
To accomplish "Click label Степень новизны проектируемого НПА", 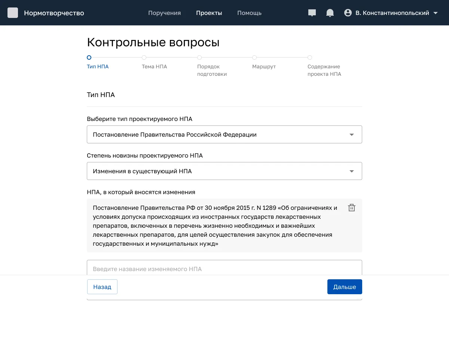I will point(145,156).
